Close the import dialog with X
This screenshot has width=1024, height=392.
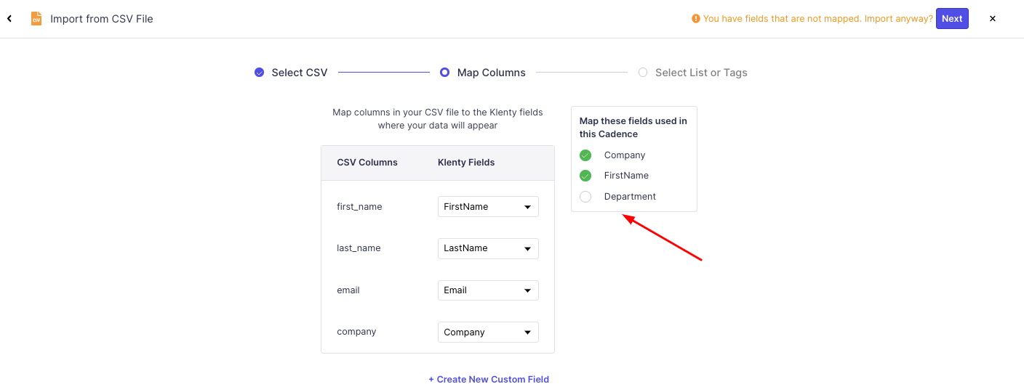(x=993, y=19)
